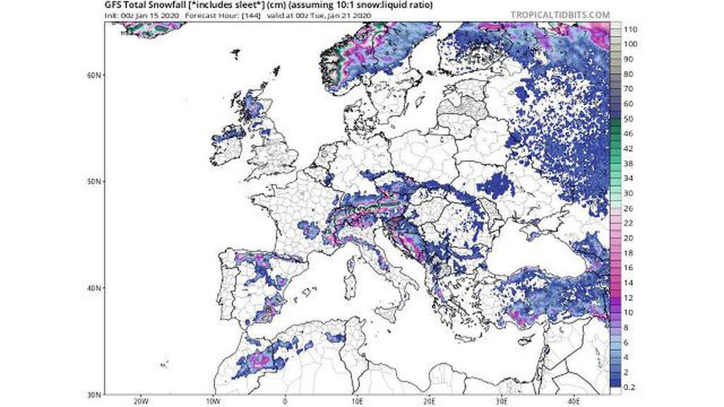
Task: Click the 8 value on the color scale
Action: pyautogui.click(x=626, y=328)
